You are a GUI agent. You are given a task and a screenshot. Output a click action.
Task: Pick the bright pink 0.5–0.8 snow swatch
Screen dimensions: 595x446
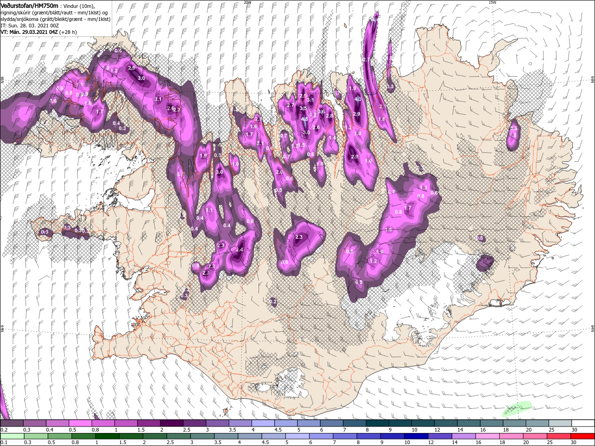80,423
